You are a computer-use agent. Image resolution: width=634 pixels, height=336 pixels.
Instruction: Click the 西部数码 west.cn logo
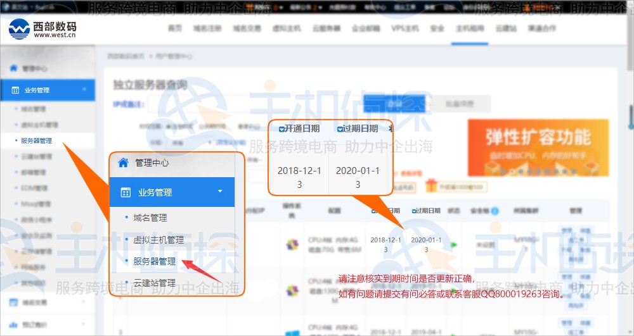[42, 28]
